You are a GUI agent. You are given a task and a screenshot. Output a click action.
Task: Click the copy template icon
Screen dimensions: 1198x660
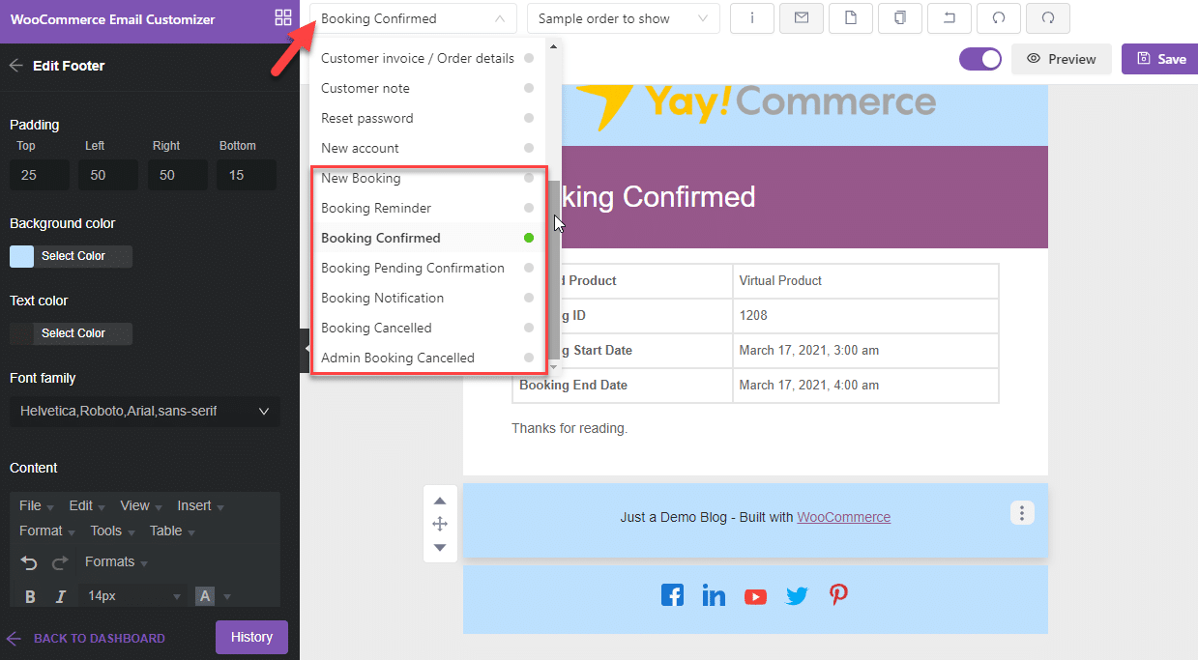click(x=900, y=18)
